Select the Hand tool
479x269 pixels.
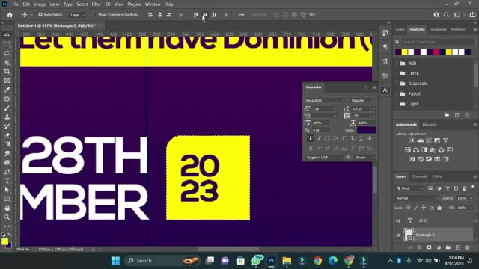(x=7, y=208)
